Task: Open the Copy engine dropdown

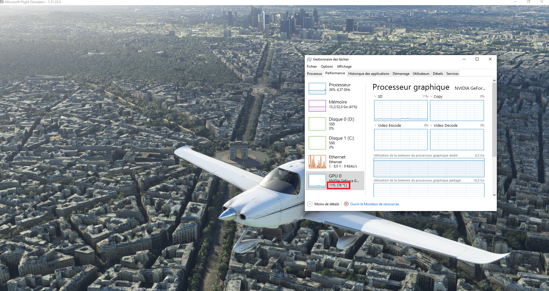Action: 431,97
